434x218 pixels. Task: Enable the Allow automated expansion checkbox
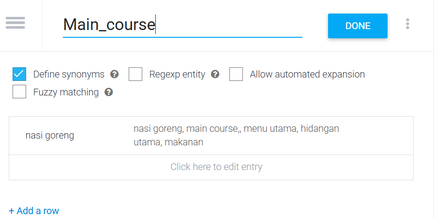236,75
